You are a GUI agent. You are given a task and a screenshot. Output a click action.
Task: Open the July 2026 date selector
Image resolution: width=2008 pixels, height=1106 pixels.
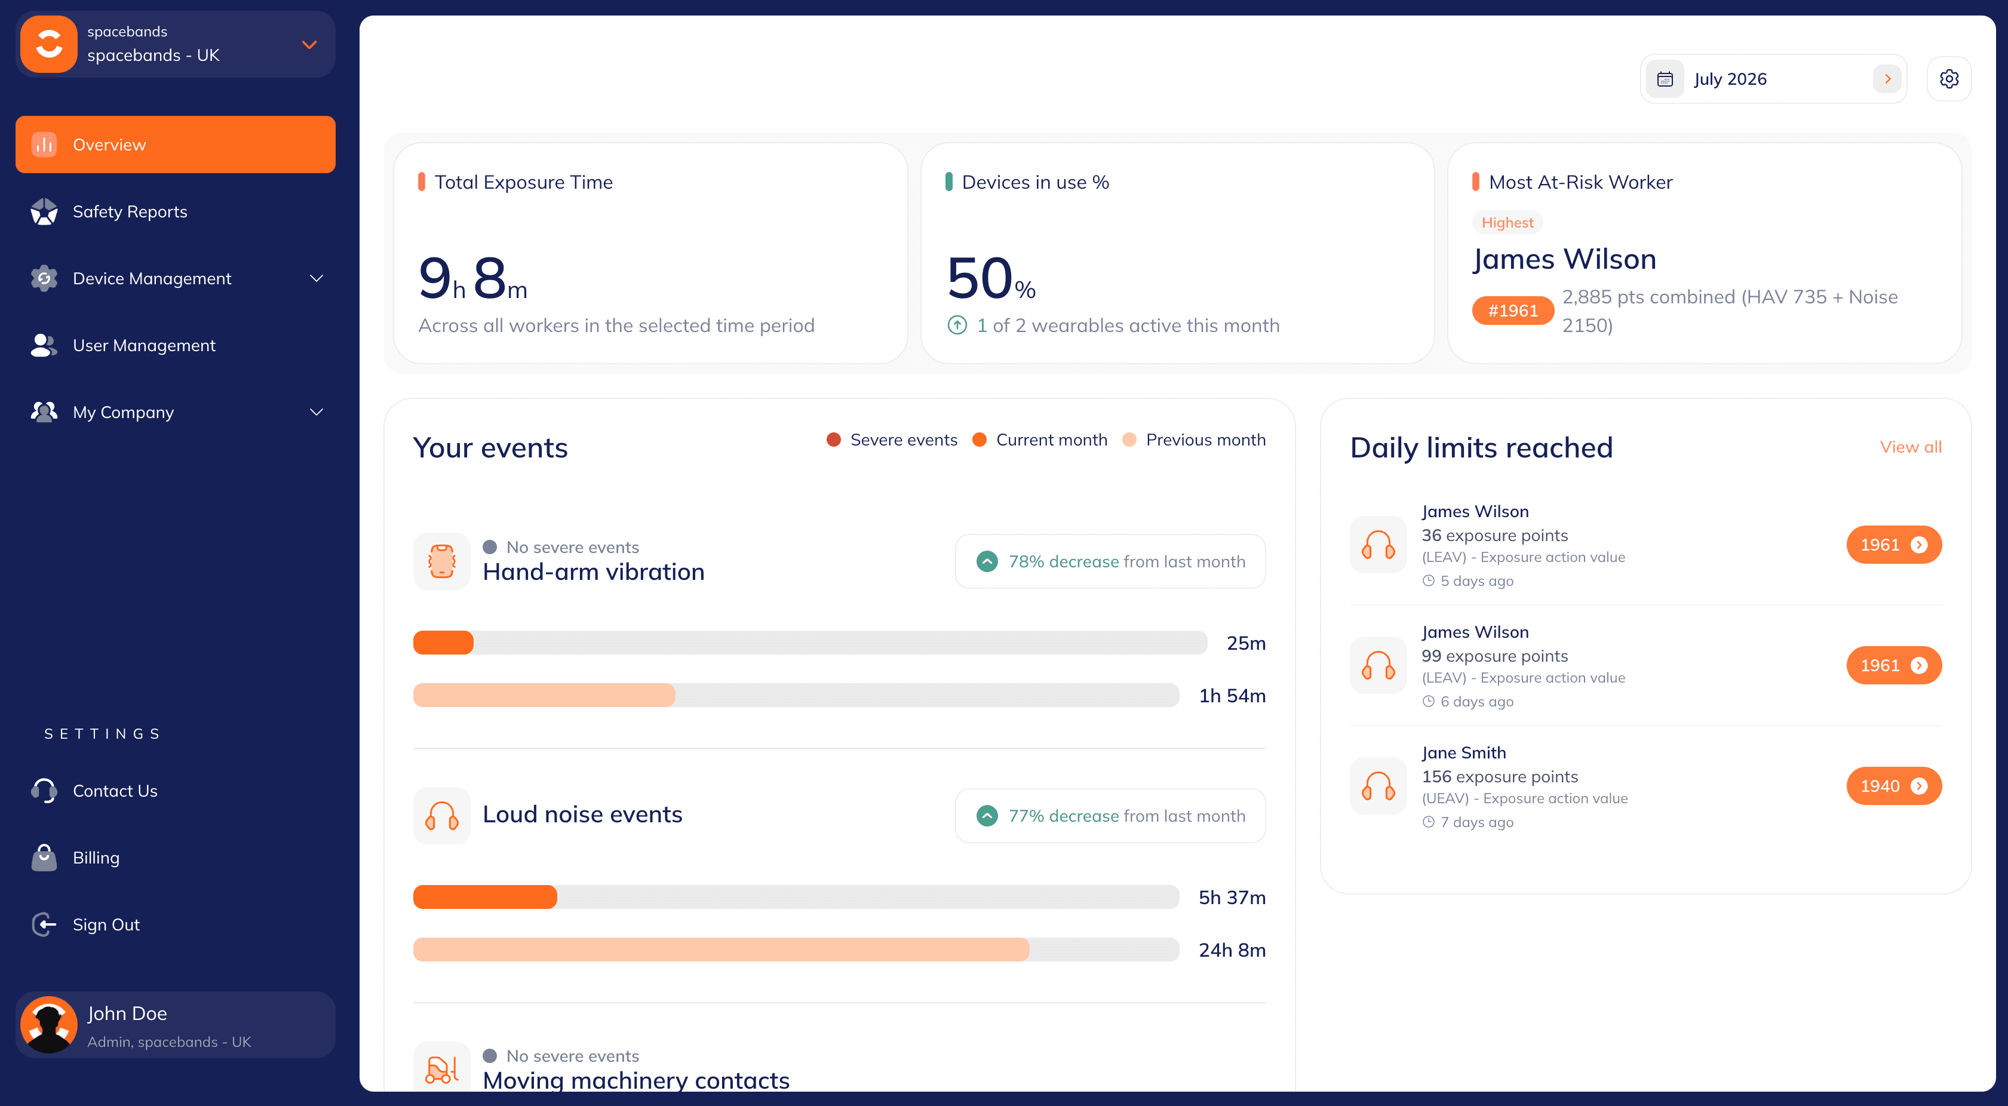(1773, 79)
